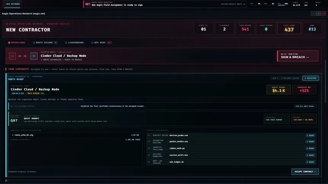Click the 249.44.2.111 IP tag
Screen dimensions: 328x184
coord(18,93)
